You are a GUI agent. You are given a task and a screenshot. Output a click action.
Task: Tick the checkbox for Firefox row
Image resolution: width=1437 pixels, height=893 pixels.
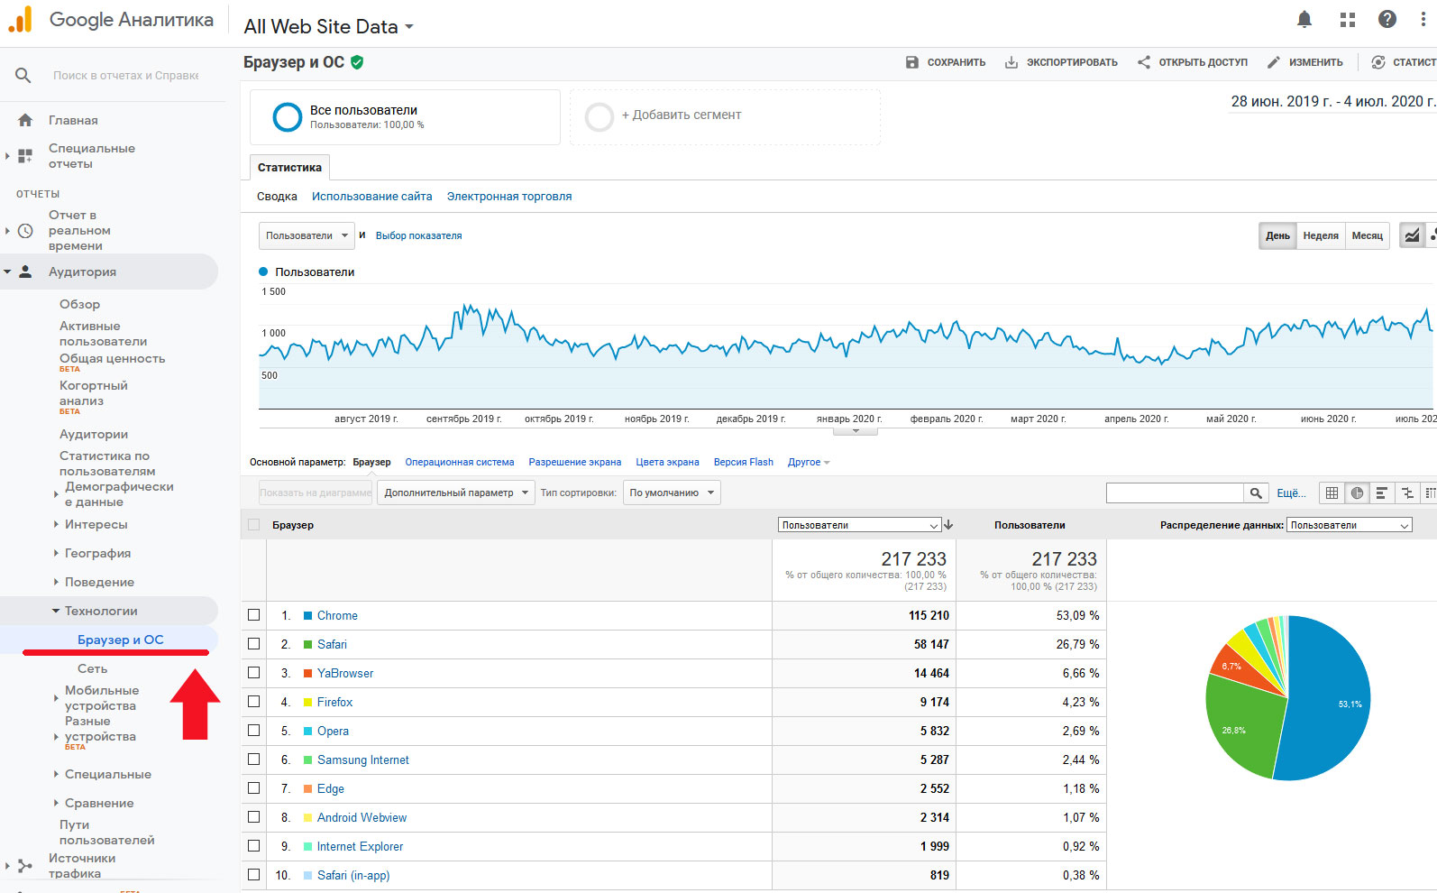coord(254,702)
